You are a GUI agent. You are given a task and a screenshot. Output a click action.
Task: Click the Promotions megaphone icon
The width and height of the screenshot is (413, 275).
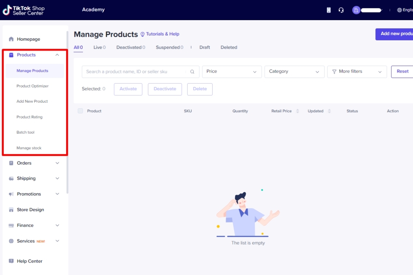(x=11, y=194)
